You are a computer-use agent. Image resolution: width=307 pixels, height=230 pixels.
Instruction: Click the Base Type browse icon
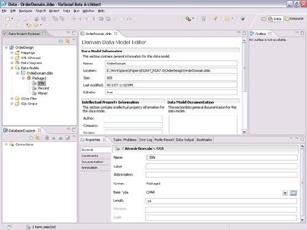point(293,193)
